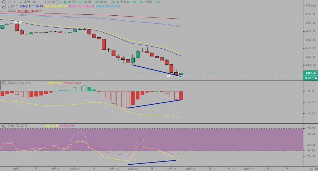Click the 10月 19 date axis label
318x171 pixels.
[x=287, y=169]
